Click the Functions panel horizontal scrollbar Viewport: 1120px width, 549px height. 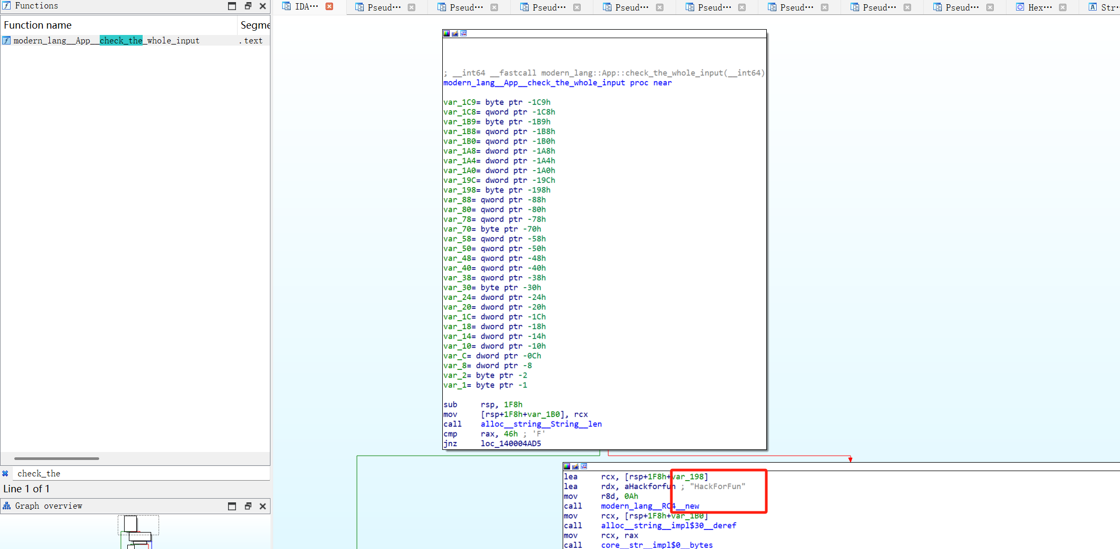click(57, 458)
